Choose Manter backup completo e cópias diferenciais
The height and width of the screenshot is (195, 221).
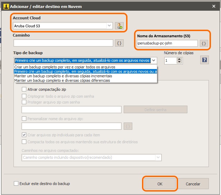[86, 80]
